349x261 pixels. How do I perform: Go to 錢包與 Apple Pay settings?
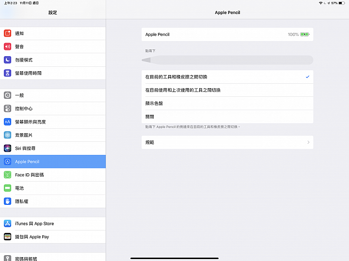click(53, 237)
